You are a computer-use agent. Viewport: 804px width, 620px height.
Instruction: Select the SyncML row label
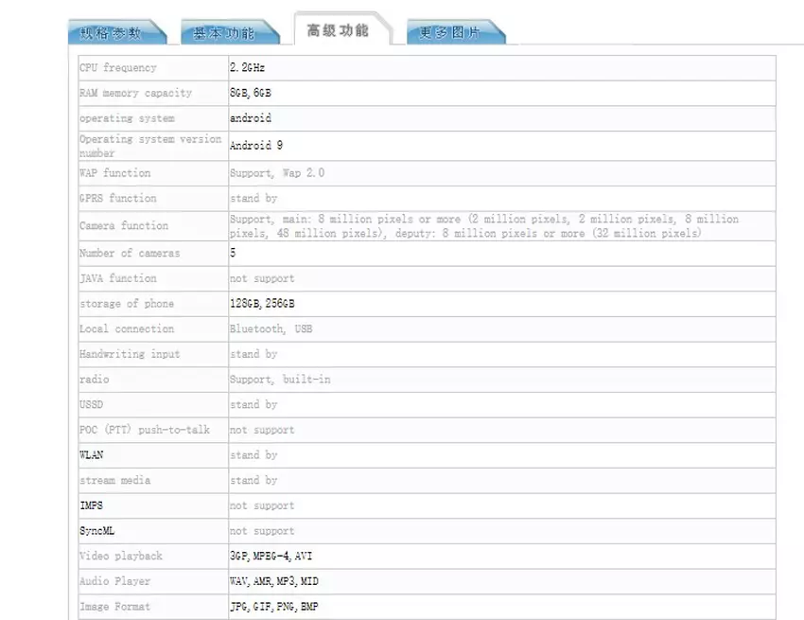tap(97, 531)
